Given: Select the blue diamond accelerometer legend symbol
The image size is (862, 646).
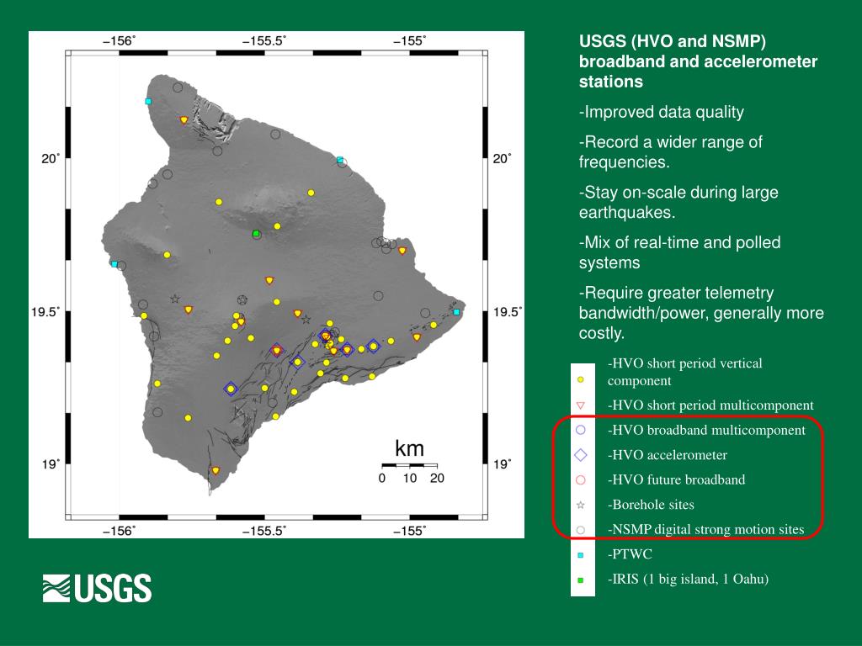Looking at the screenshot, I should point(581,455).
